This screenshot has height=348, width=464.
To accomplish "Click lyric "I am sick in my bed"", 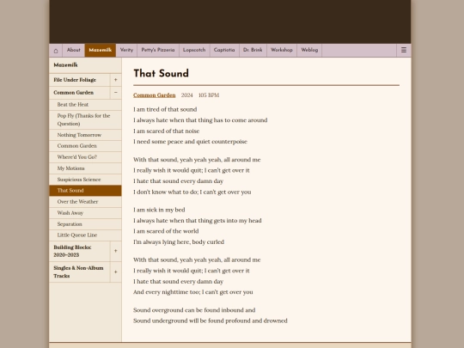I will [159, 210].
